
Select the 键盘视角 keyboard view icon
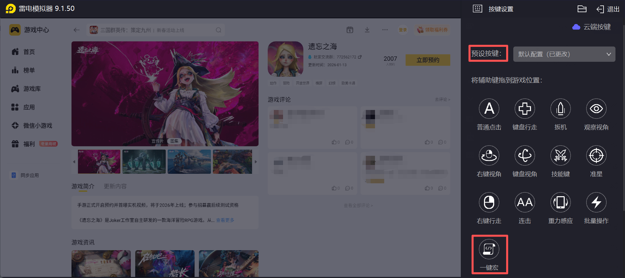coord(525,155)
